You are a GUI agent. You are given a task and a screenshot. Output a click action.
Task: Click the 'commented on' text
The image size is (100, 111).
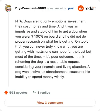coord(57,8)
